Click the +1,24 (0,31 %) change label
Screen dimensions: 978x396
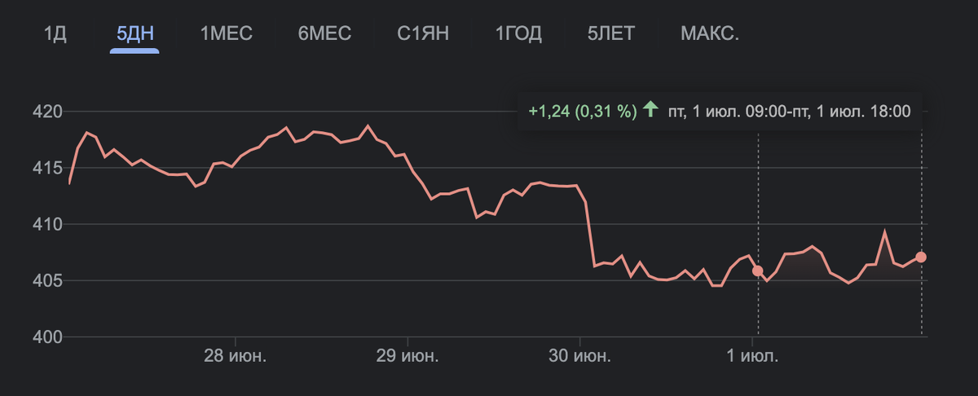[582, 111]
